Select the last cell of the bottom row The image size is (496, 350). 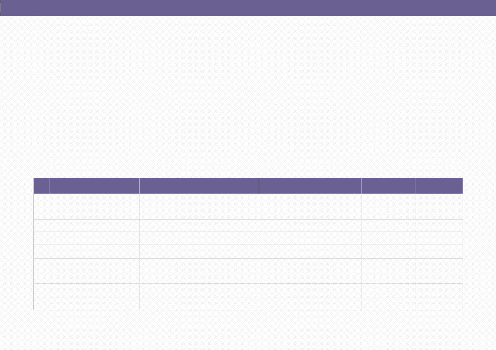(439, 304)
